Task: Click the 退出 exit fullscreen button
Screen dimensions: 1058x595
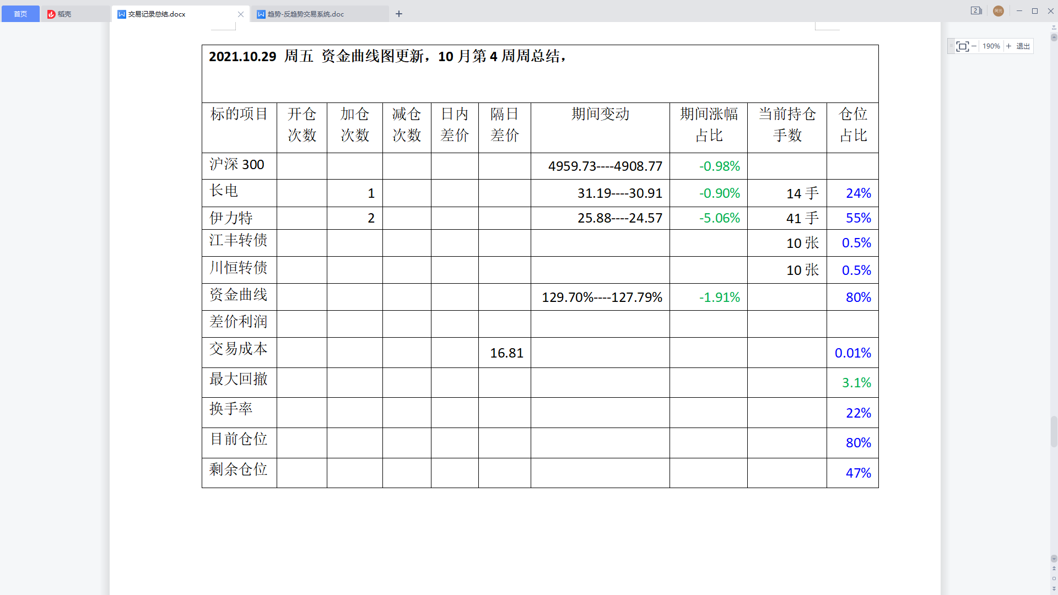Action: (x=1023, y=46)
